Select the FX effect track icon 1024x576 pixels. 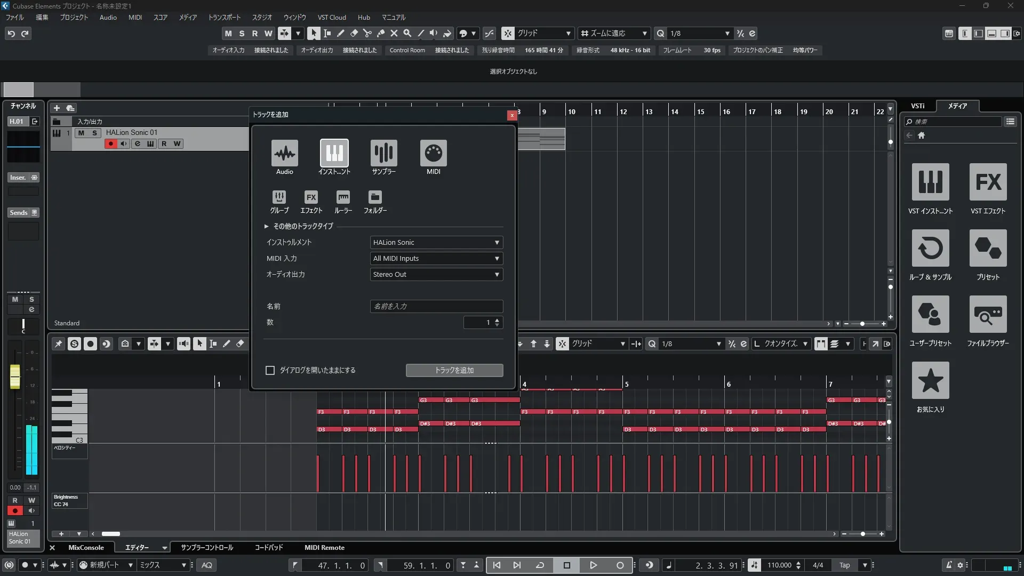tap(311, 197)
